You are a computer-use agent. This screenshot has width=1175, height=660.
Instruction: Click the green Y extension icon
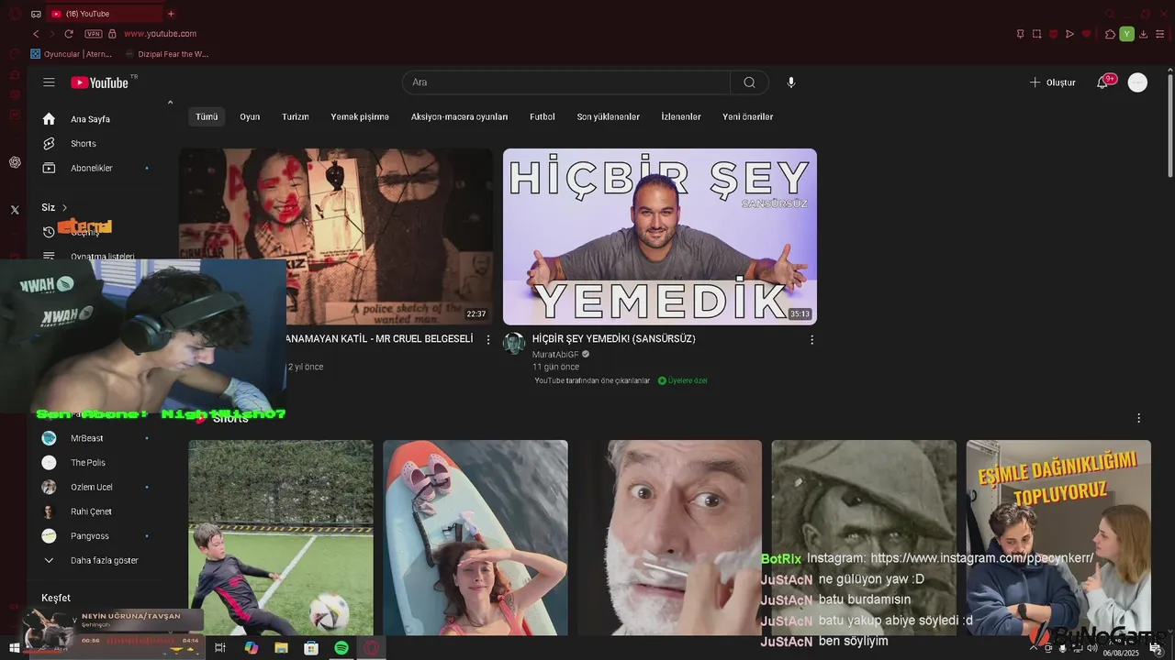1126,34
